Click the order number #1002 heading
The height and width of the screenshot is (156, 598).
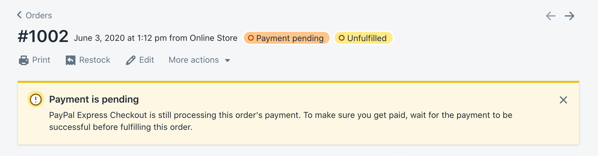tap(43, 37)
